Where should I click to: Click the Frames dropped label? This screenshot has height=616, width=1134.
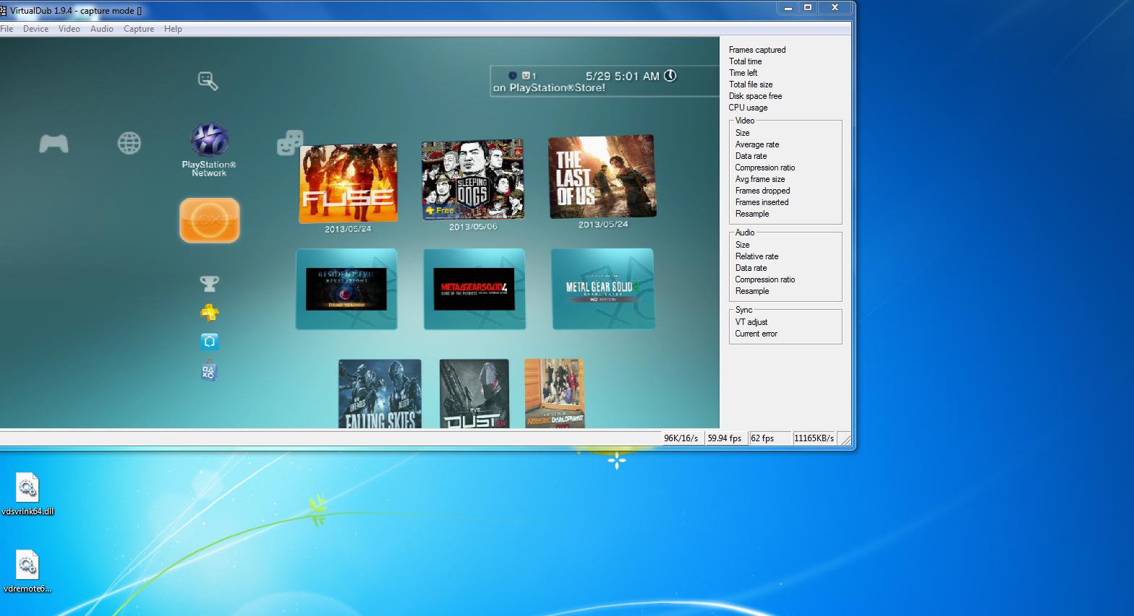pyautogui.click(x=762, y=191)
